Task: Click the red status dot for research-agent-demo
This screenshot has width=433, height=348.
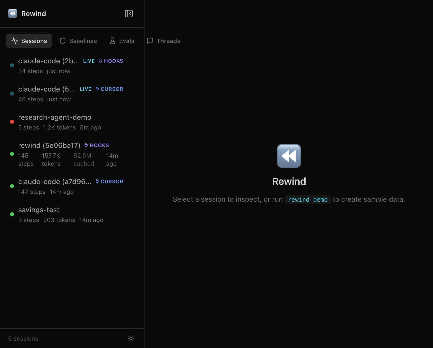Action: point(12,122)
